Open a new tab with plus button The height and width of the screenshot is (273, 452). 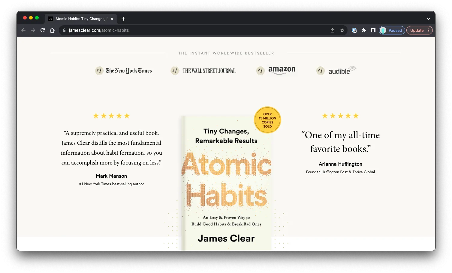tap(123, 19)
